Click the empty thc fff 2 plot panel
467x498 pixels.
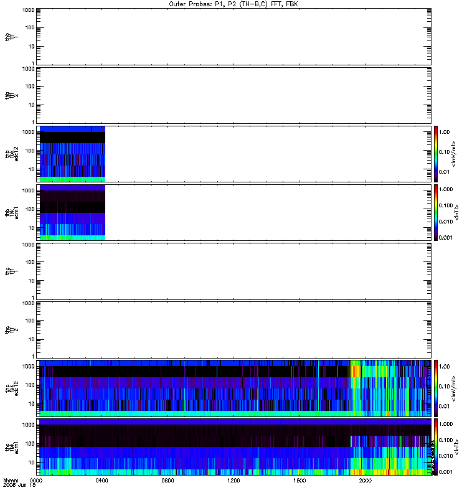[234, 330]
